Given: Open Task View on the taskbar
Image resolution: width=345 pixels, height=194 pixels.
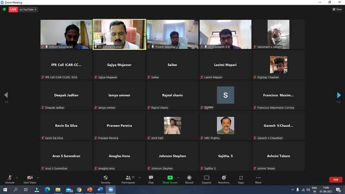Looking at the screenshot, I should (x=26, y=190).
